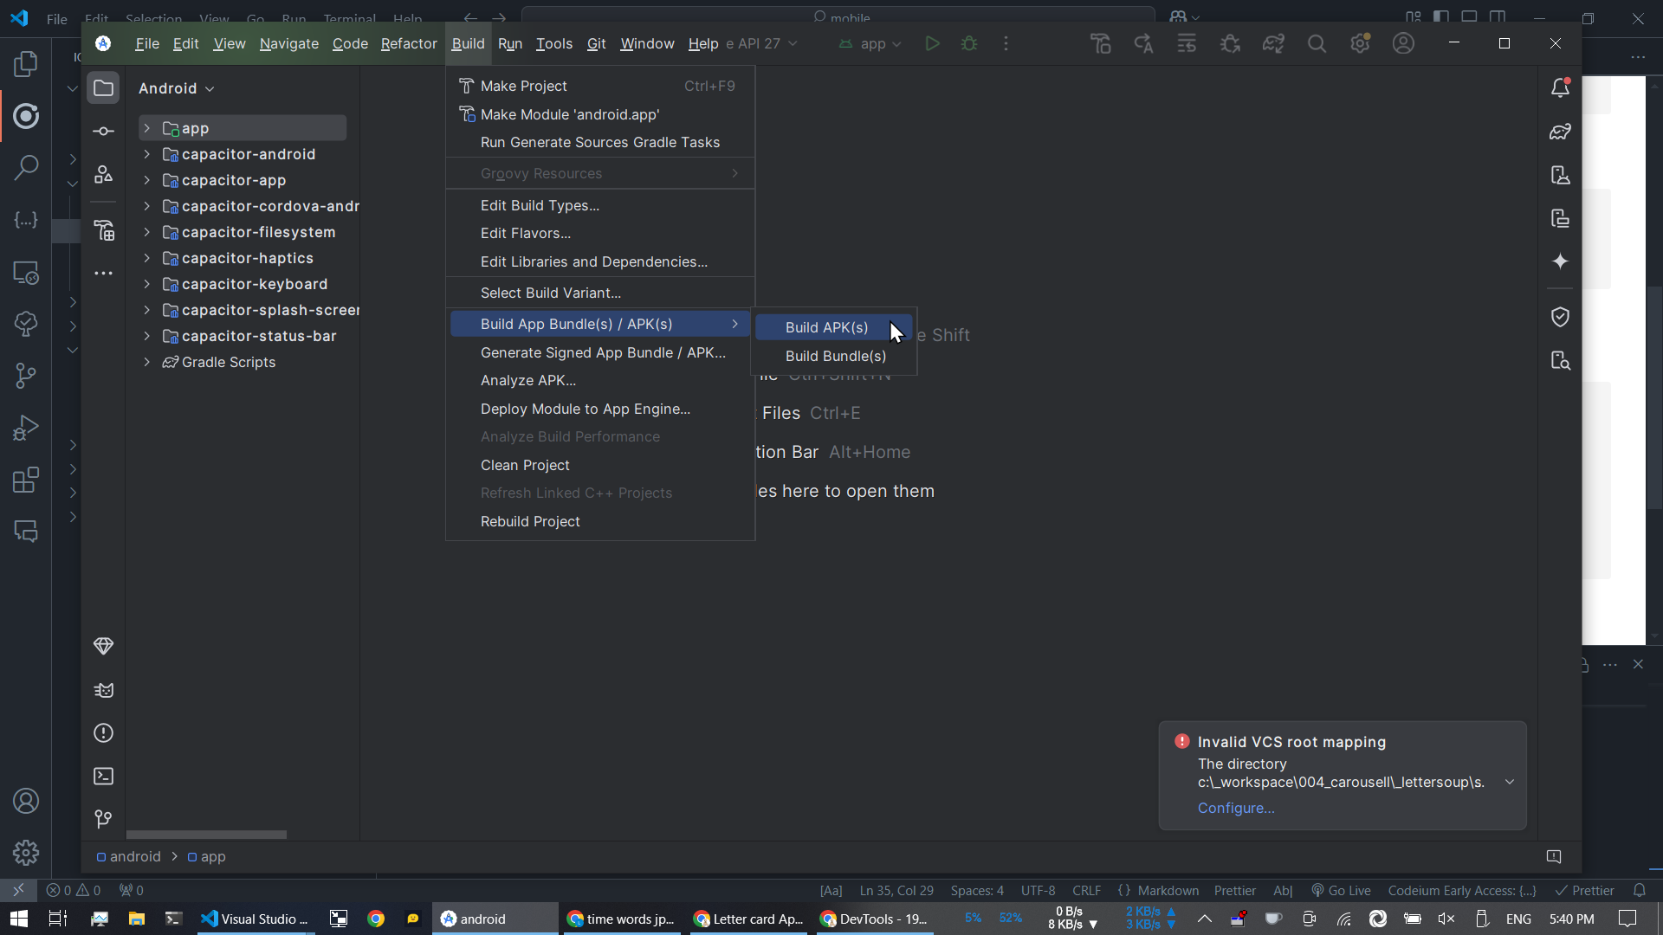This screenshot has height=935, width=1663.
Task: Open the Gemini sparkle icon
Action: [x=1560, y=261]
